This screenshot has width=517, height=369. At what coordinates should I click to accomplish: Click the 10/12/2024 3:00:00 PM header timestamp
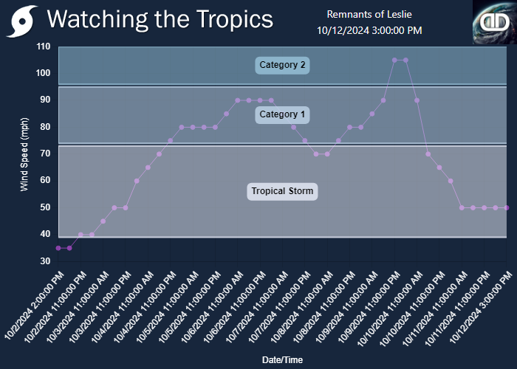(x=369, y=30)
